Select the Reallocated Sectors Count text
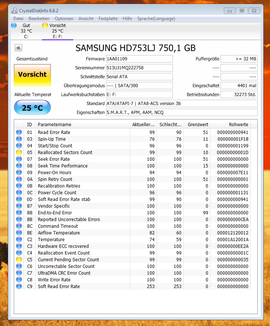This screenshot has width=270, height=326. (x=65, y=153)
